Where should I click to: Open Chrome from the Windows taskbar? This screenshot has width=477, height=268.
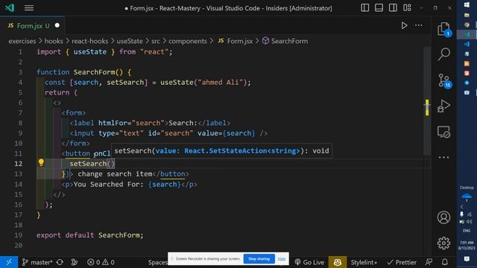pyautogui.click(x=467, y=25)
